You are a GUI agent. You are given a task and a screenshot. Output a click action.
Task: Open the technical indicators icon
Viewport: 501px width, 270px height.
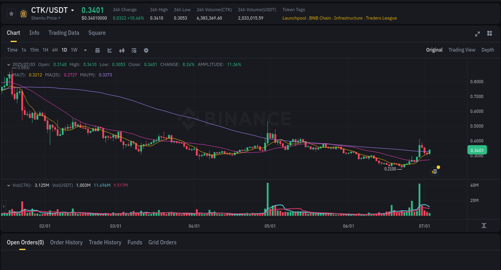[x=122, y=50]
